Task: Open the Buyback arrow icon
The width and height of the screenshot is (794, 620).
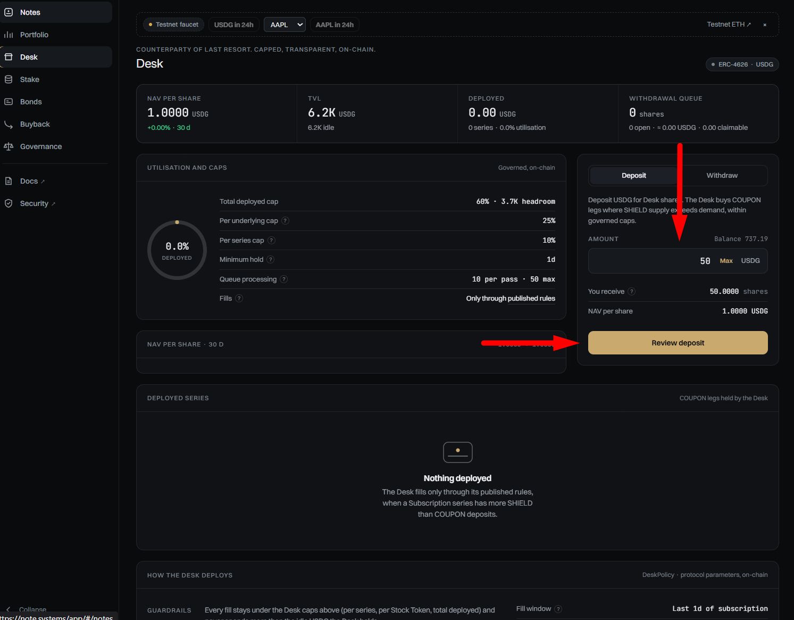Action: [9, 124]
